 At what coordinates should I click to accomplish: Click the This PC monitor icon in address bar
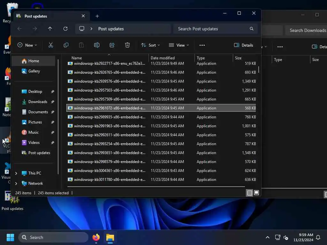[82, 28]
